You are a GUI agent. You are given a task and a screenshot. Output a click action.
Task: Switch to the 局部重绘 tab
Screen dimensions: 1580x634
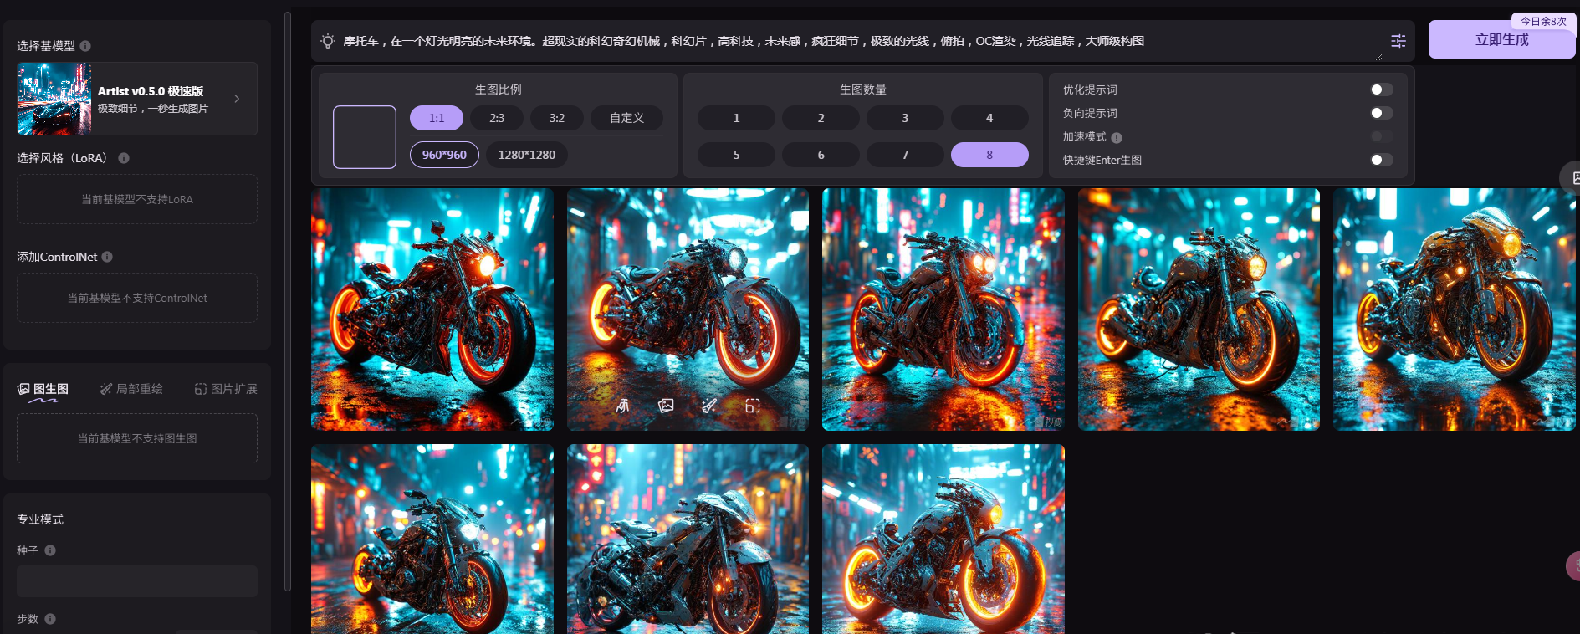coord(131,389)
